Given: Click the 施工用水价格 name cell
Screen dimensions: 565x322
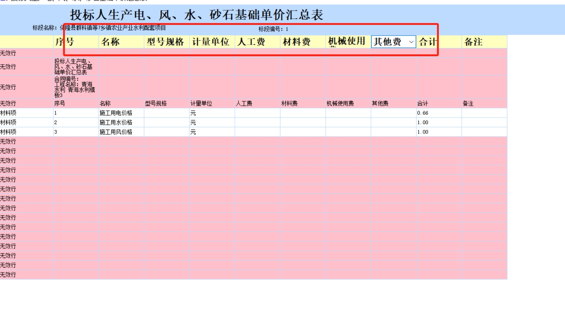Looking at the screenshot, I should (x=121, y=123).
